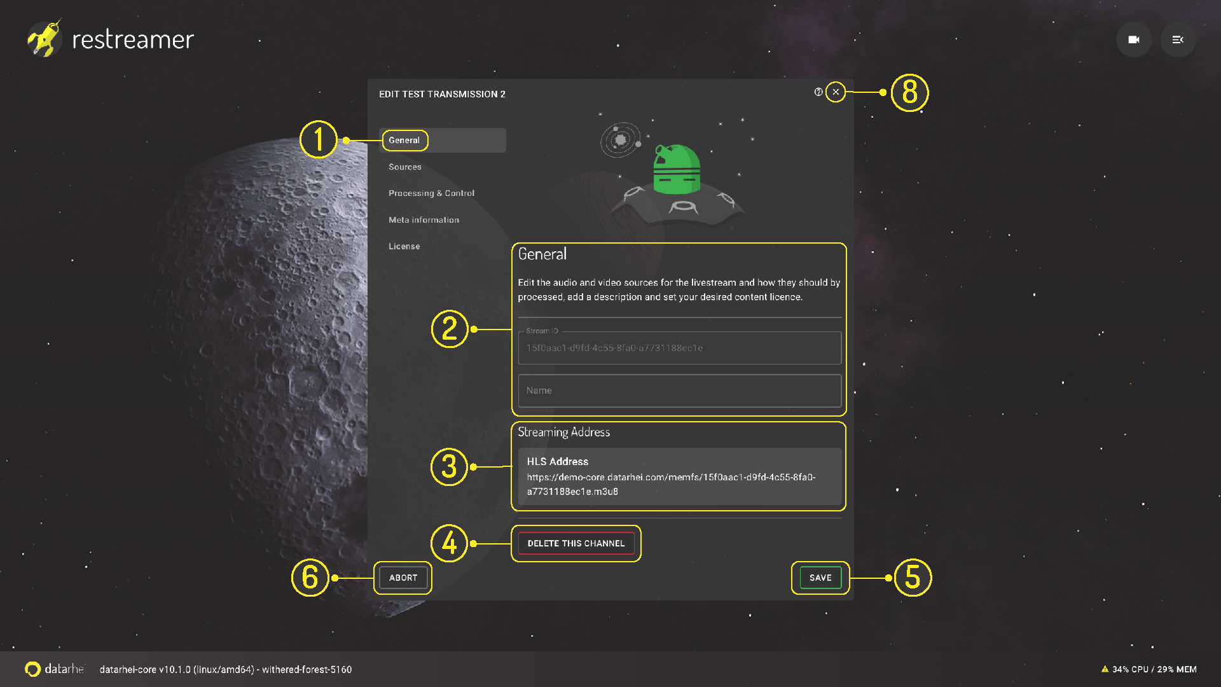Click the datarhei logo in footer
Viewport: 1221px width, 687px height.
tap(55, 669)
